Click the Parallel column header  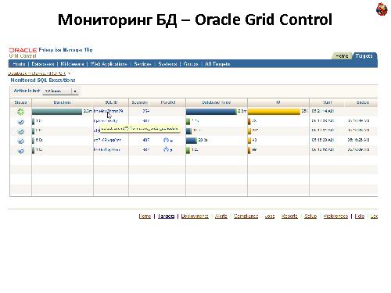pos(168,102)
